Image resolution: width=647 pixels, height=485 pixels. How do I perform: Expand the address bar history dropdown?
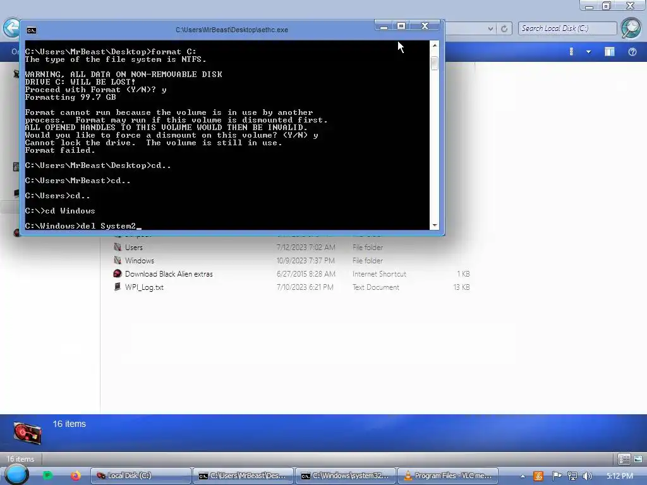pos(490,29)
